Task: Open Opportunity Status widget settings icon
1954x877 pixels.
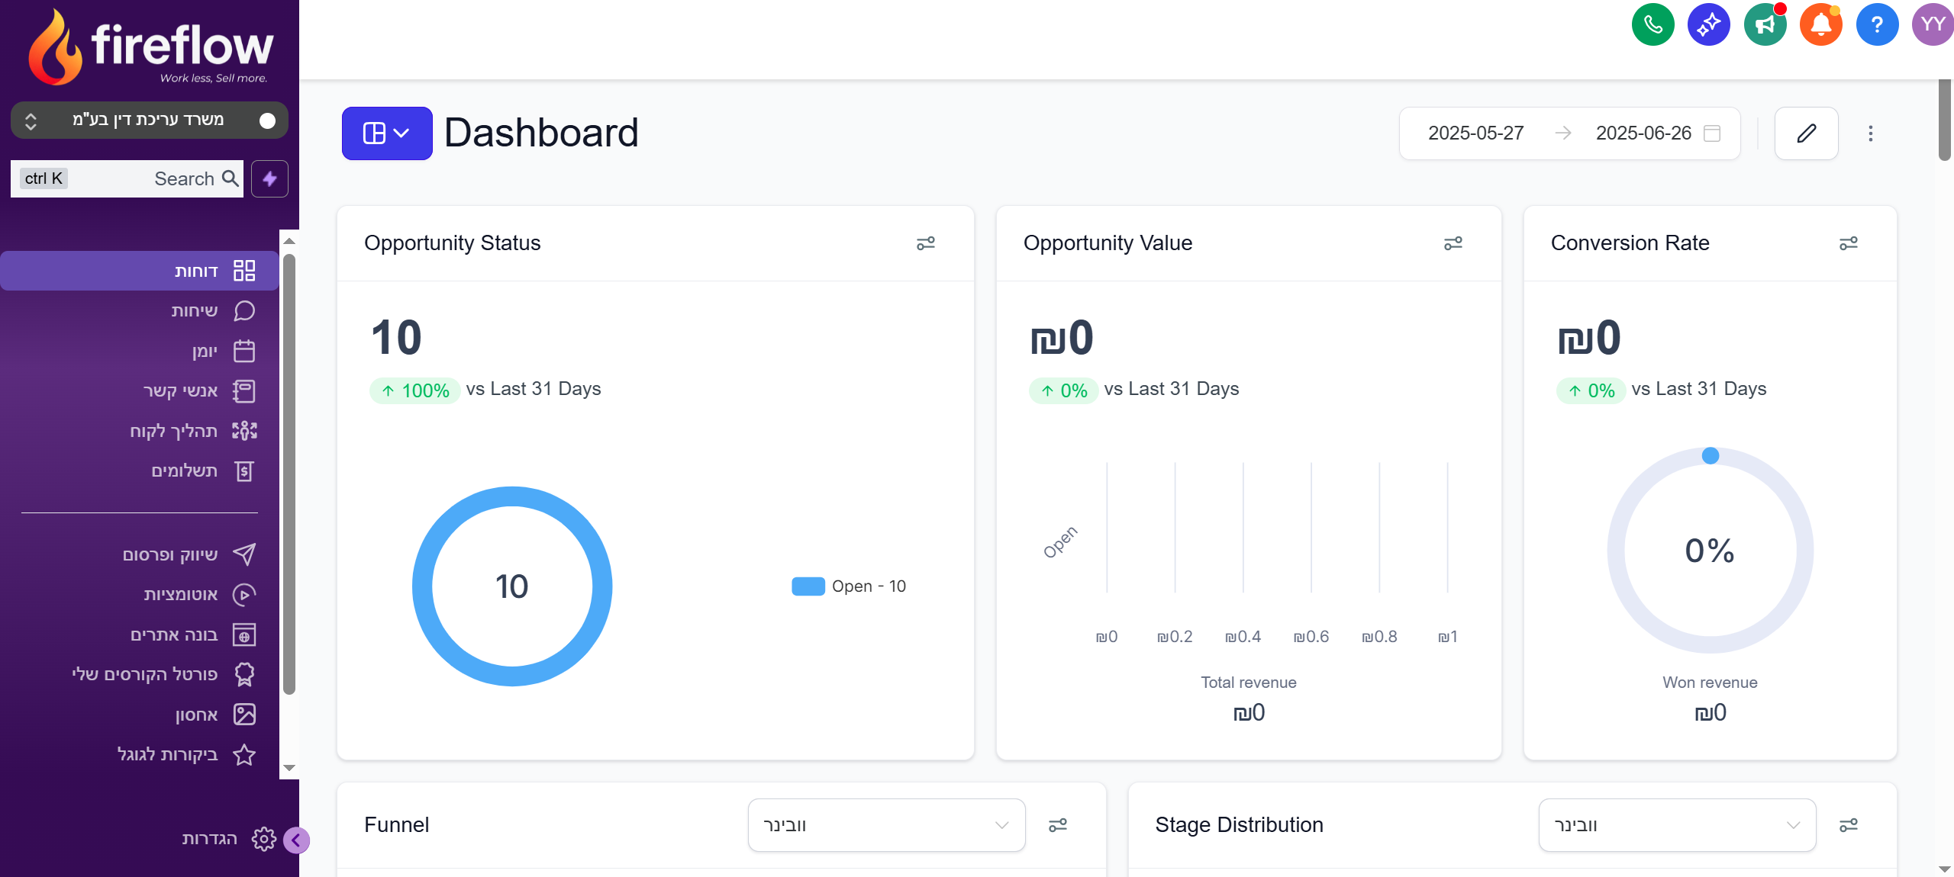Action: coord(925,243)
